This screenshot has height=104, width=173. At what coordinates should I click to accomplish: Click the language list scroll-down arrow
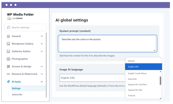pos(160,99)
